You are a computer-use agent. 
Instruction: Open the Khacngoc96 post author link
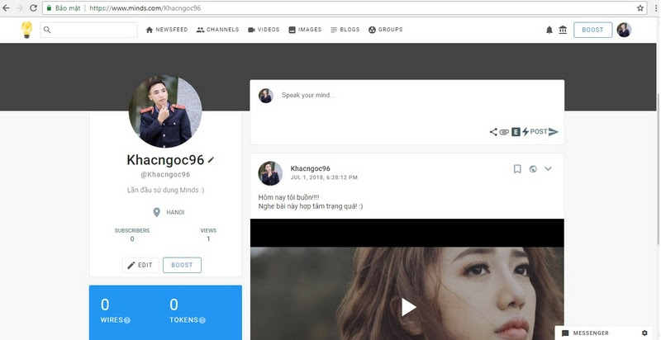(311, 168)
